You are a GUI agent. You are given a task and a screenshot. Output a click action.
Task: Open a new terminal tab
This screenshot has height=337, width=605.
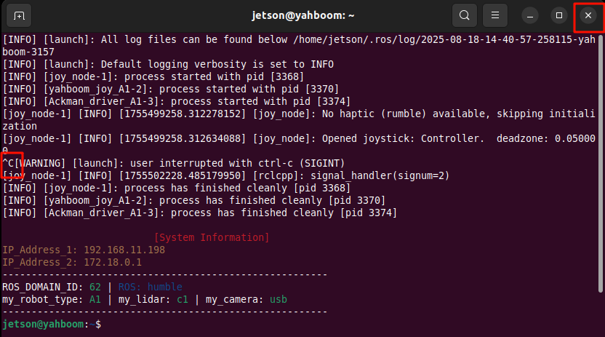click(x=19, y=15)
